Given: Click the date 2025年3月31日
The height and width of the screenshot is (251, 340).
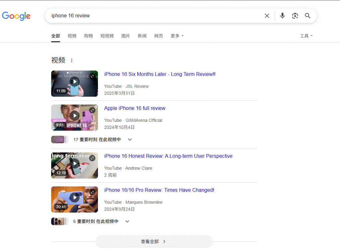Looking at the screenshot, I should coord(120,93).
